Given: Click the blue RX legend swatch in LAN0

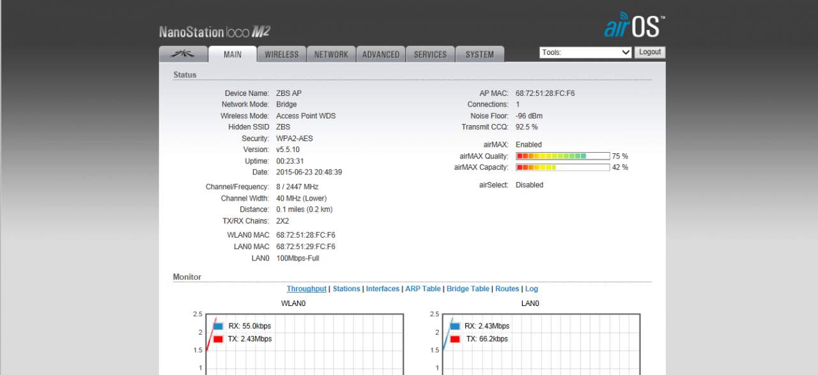Looking at the screenshot, I should click(x=455, y=326).
